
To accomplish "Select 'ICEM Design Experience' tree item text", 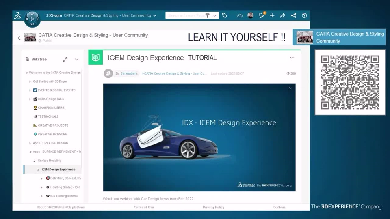I will 58,170.
